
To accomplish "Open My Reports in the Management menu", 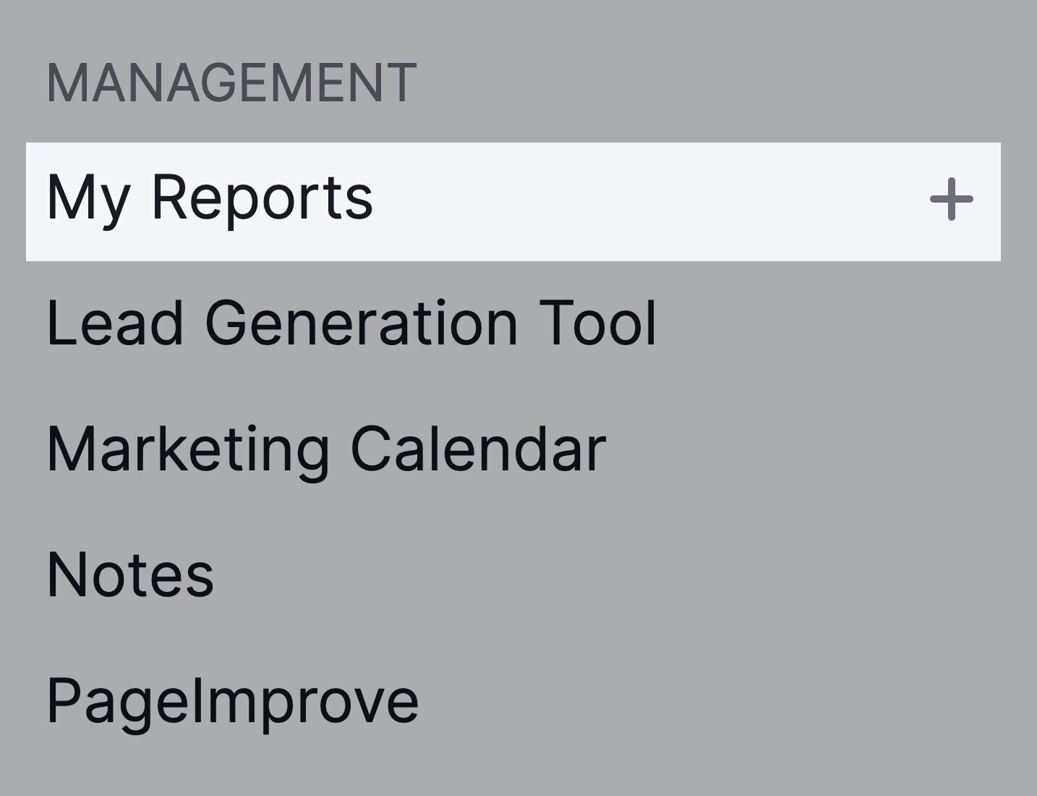I will (513, 201).
